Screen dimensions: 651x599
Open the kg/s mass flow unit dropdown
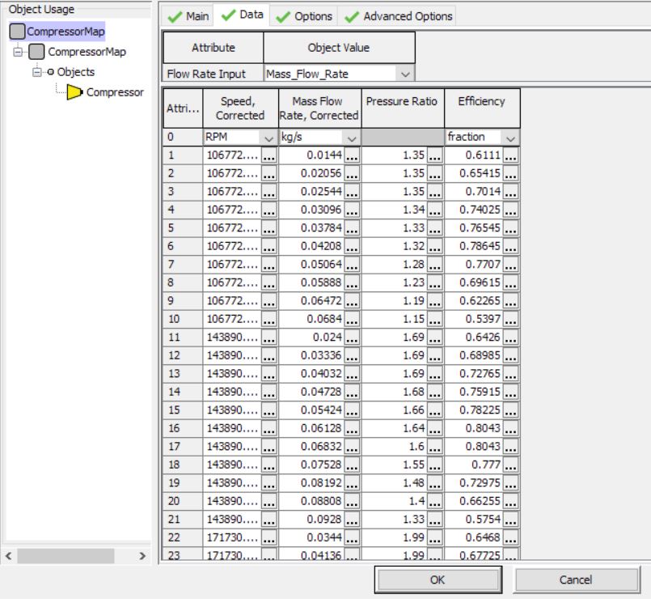(352, 138)
